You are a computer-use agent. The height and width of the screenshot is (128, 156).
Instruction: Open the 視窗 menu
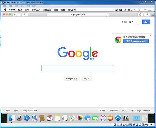coord(63,10)
